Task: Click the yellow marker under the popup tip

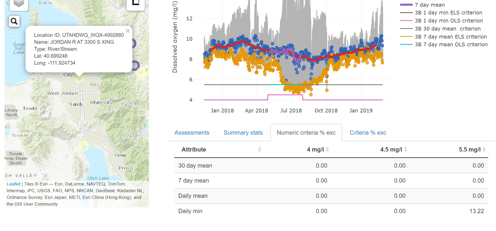Action: click(79, 78)
